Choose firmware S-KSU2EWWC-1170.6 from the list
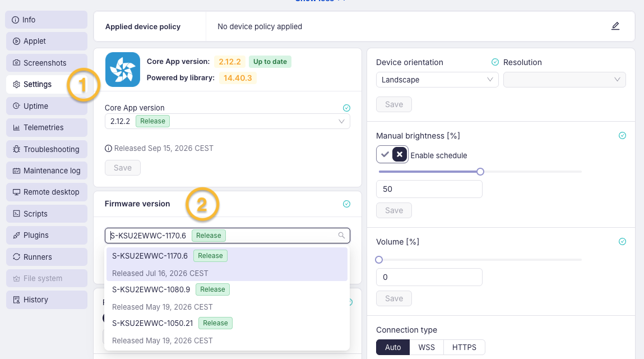Image resolution: width=644 pixels, height=359 pixels. (x=226, y=264)
